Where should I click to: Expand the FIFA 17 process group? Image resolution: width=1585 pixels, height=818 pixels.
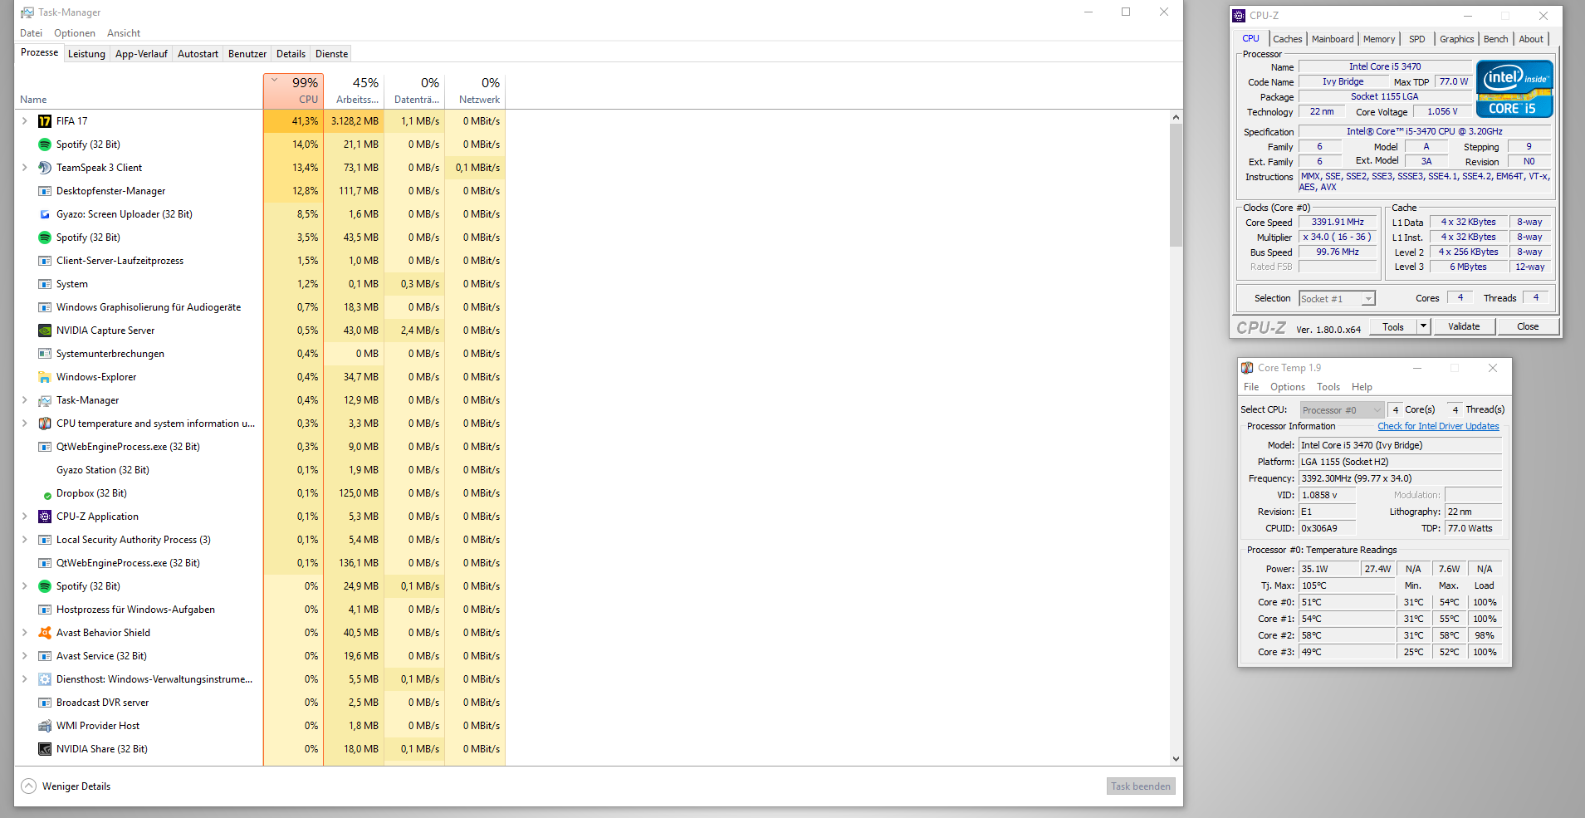click(x=24, y=121)
